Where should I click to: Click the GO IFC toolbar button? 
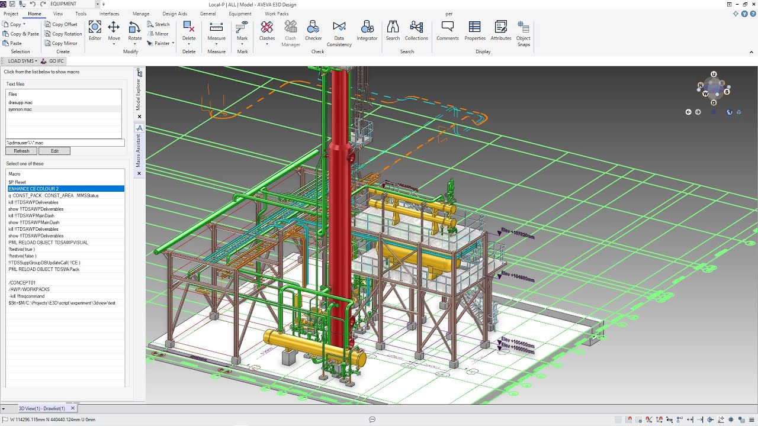[52, 61]
